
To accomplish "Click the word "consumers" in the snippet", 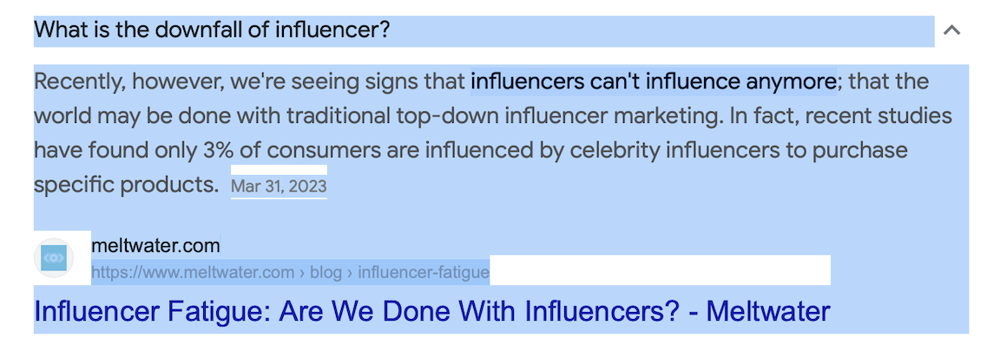I will click(x=324, y=151).
